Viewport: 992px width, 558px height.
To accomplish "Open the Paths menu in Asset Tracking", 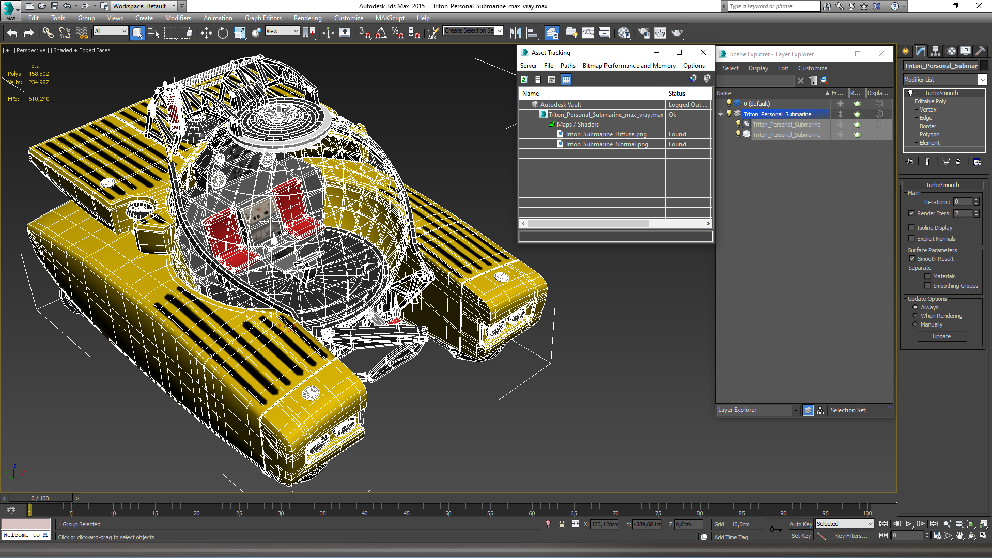I will 567,66.
